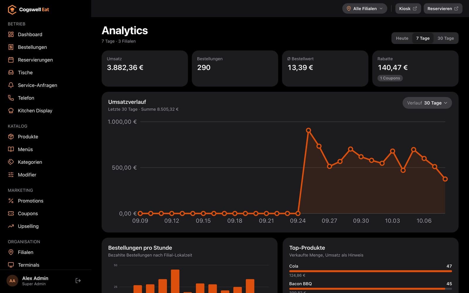The image size is (469, 293).
Task: Click the Coupons ticket icon
Action: 11,213
